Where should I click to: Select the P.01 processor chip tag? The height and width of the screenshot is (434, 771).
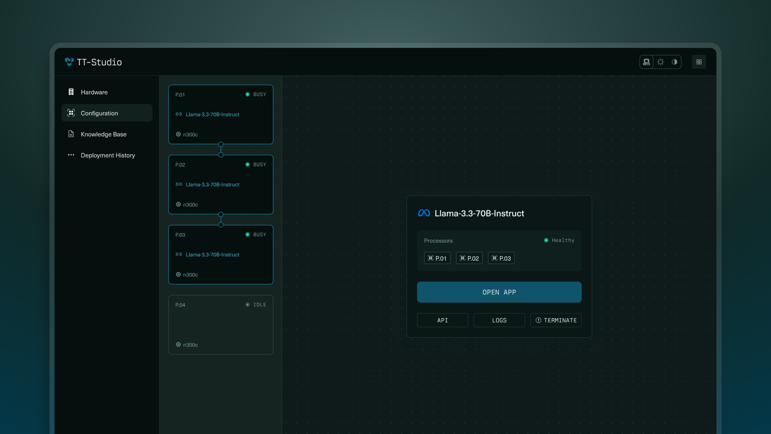437,258
